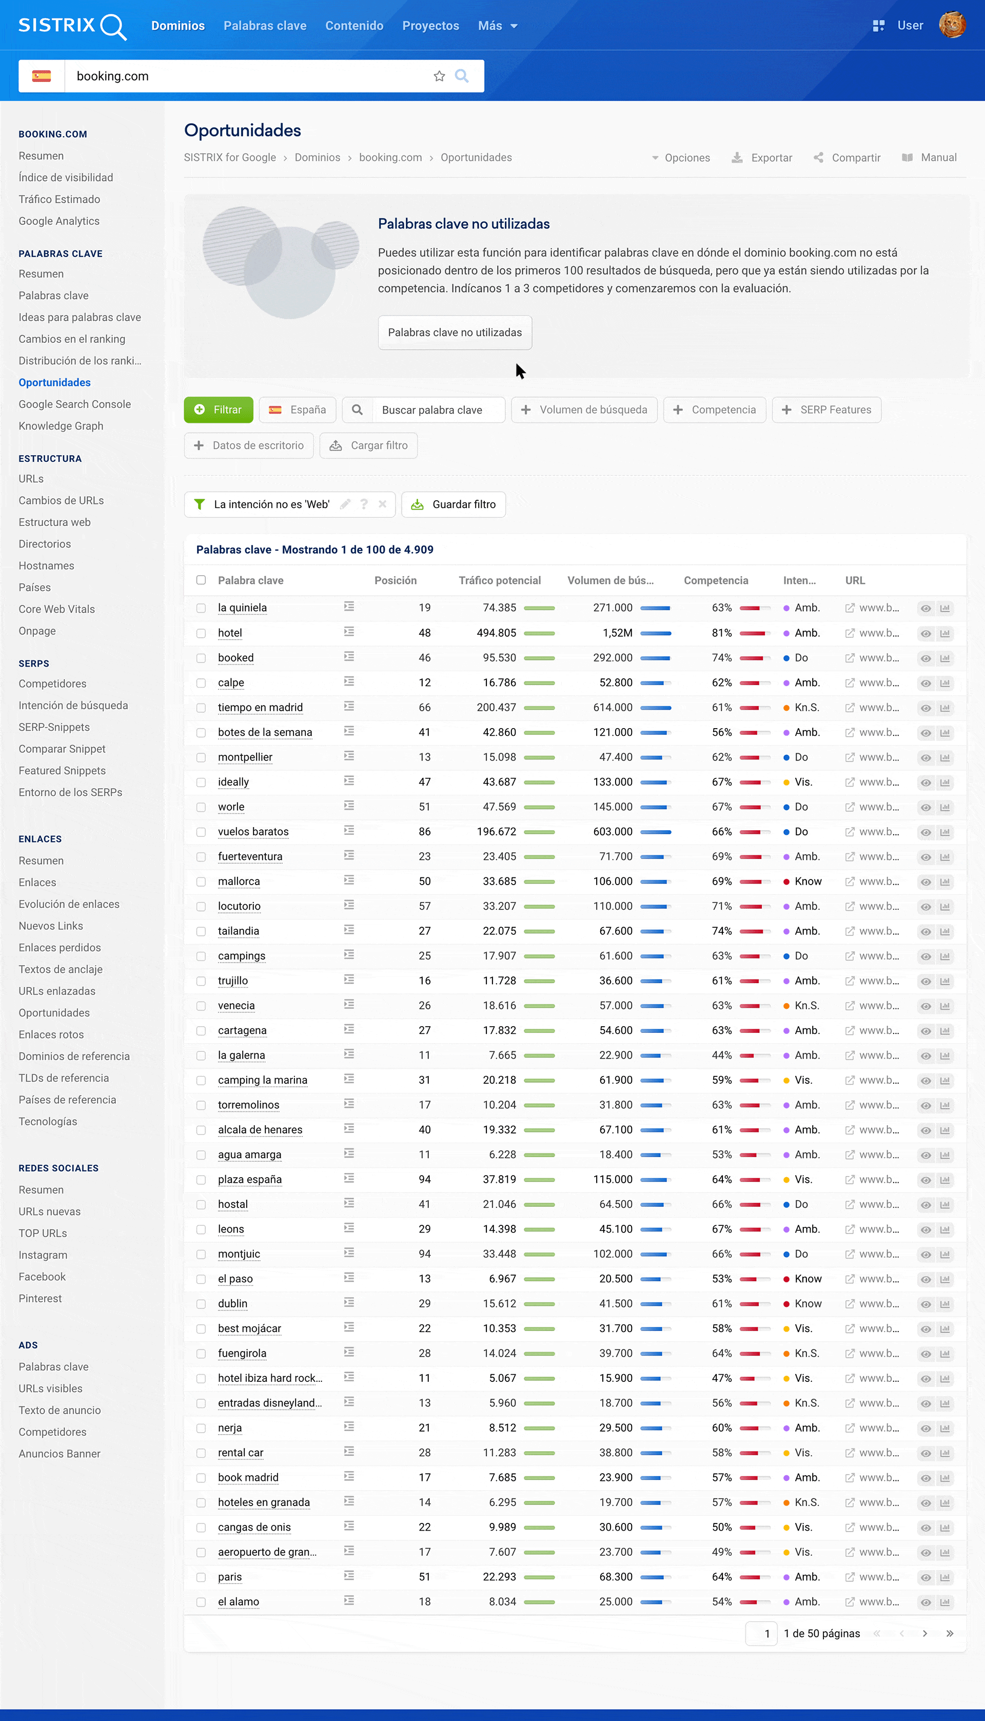Expand the Más dropdown menu

pos(497,26)
